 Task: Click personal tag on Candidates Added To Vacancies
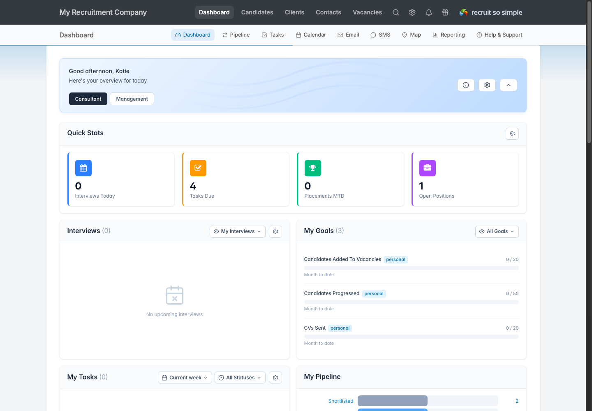click(396, 259)
